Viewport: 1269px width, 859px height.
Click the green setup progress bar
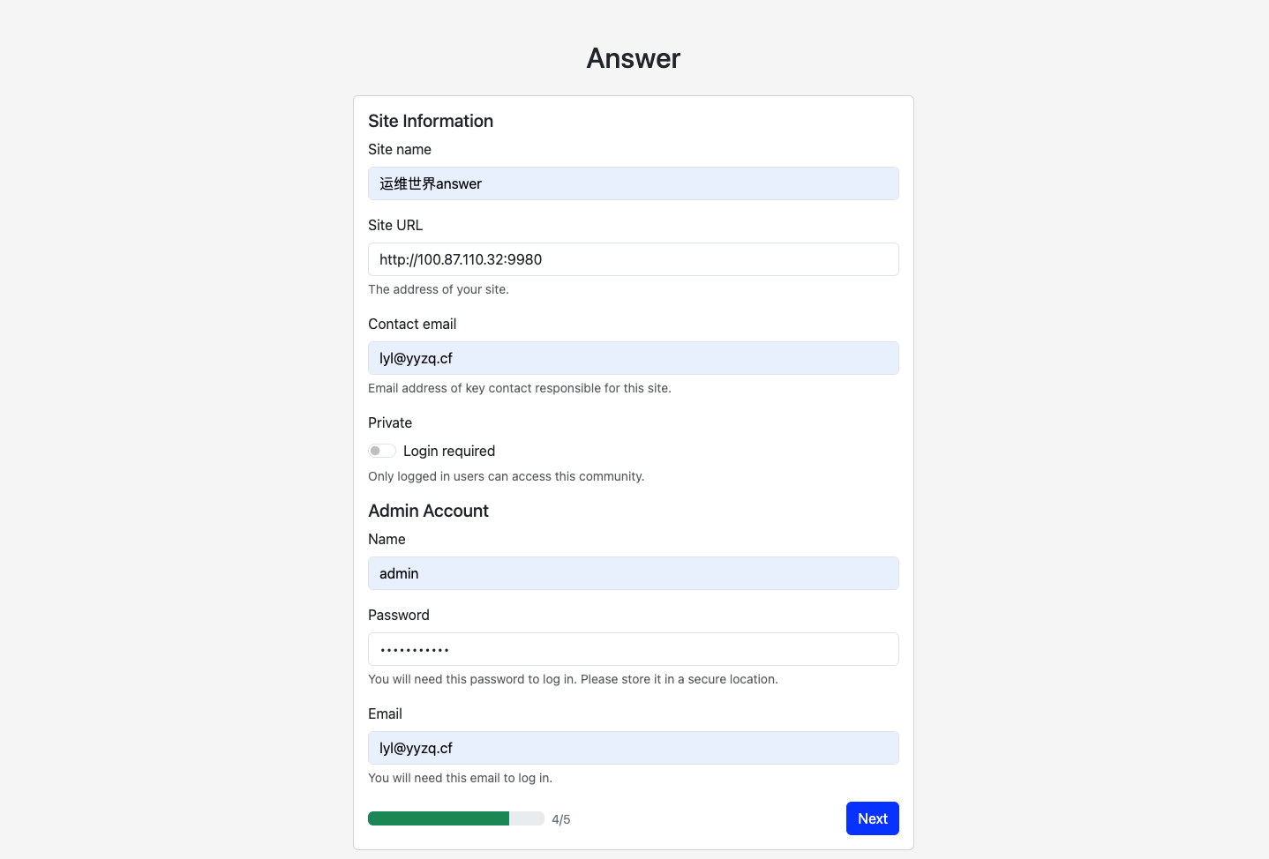(439, 818)
